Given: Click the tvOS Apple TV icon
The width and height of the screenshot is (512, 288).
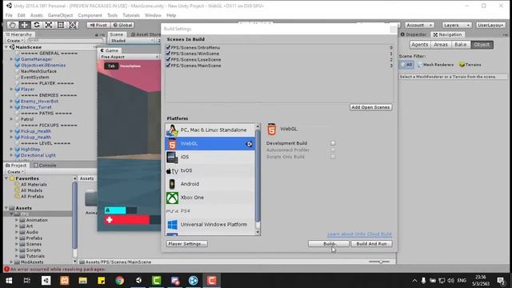Looking at the screenshot, I should (x=172, y=170).
